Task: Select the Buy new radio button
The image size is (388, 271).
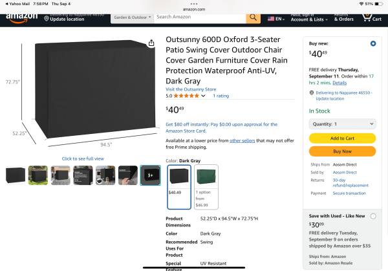Action: point(373,43)
